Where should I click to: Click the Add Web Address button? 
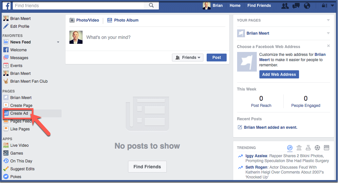point(279,75)
